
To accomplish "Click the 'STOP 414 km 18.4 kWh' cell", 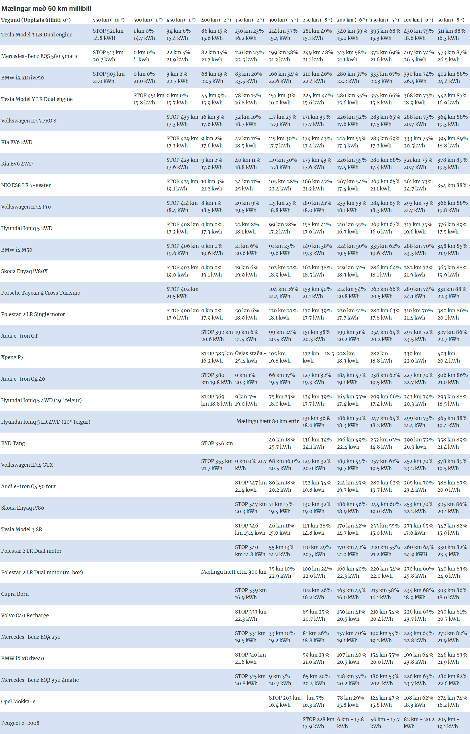I will pyautogui.click(x=182, y=207).
